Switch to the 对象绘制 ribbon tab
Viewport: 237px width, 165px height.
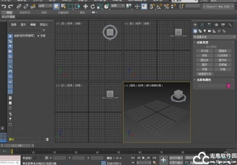[x=63, y=12]
